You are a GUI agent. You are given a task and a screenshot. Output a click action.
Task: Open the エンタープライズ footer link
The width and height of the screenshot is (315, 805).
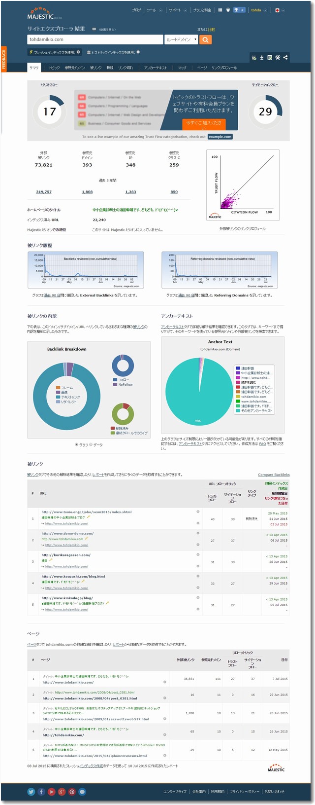(x=175, y=792)
